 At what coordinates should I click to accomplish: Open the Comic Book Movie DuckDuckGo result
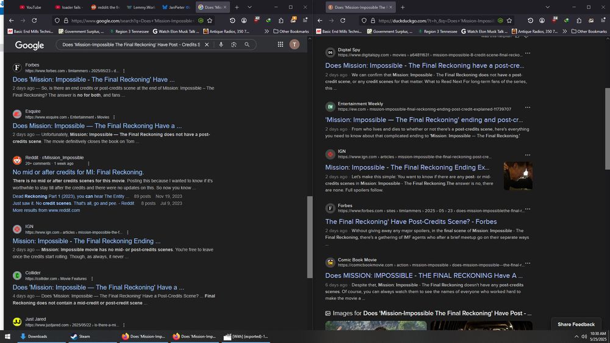424,275
